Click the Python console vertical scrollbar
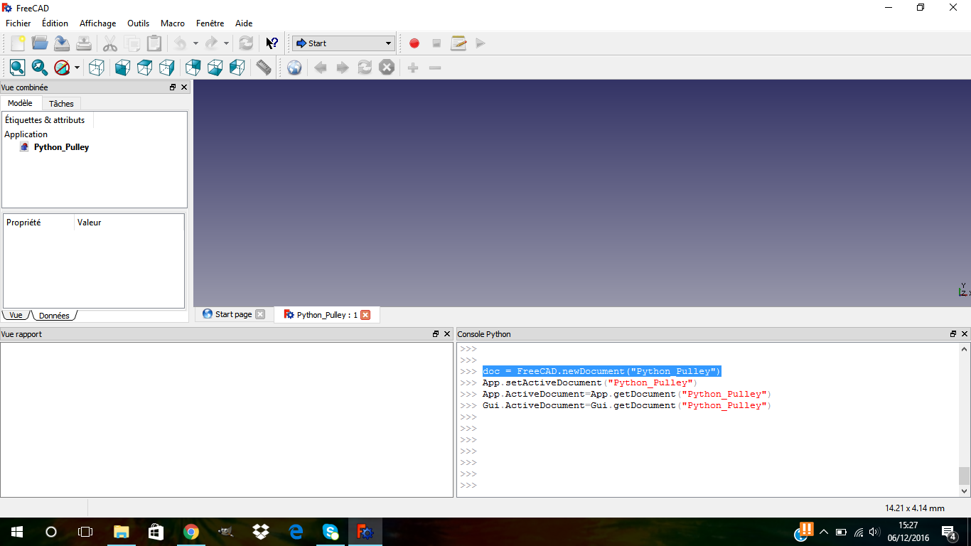This screenshot has width=971, height=546. pyautogui.click(x=964, y=419)
